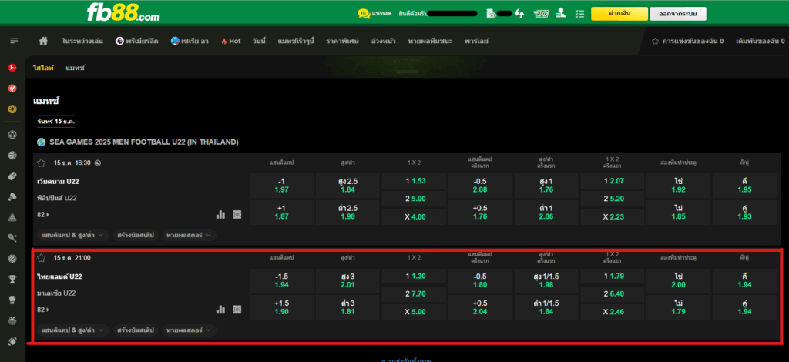Click จันทร์ 15 ธ.ค. date label
The image size is (789, 362).
(x=55, y=121)
